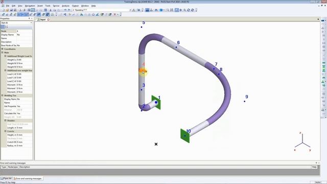Open the Tools menu
327x184 pixels.
tap(48, 6)
